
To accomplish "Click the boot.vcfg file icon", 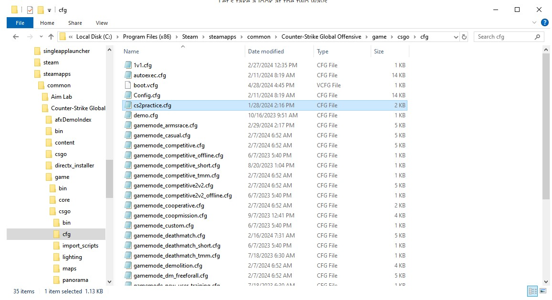I will [128, 85].
